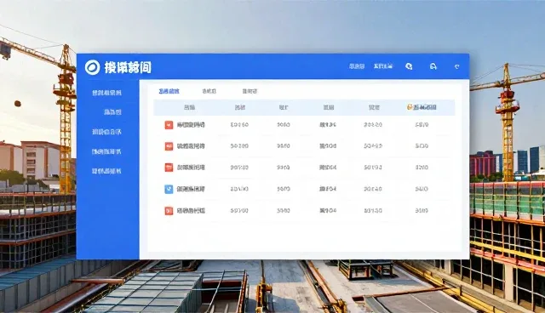
Task: Click the red icon in the fifth table row
Action: coord(169,211)
